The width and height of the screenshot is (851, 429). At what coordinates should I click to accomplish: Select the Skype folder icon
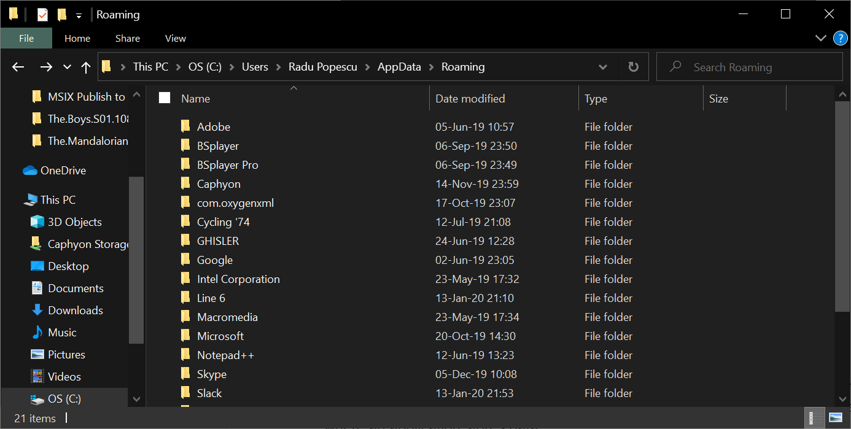point(185,374)
